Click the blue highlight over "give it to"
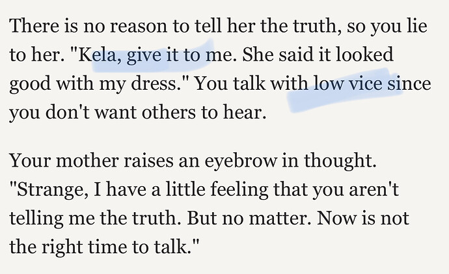Image resolution: width=449 pixels, height=274 pixels. pyautogui.click(x=153, y=56)
